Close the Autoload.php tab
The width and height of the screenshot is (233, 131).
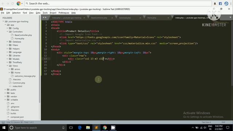pos(140,18)
